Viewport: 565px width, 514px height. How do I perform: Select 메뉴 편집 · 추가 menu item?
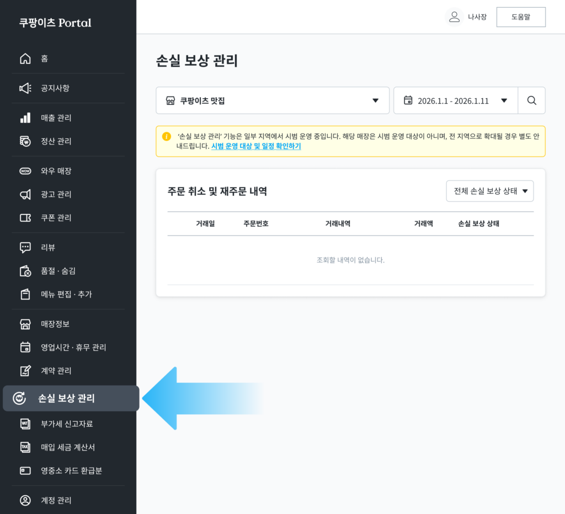click(66, 295)
